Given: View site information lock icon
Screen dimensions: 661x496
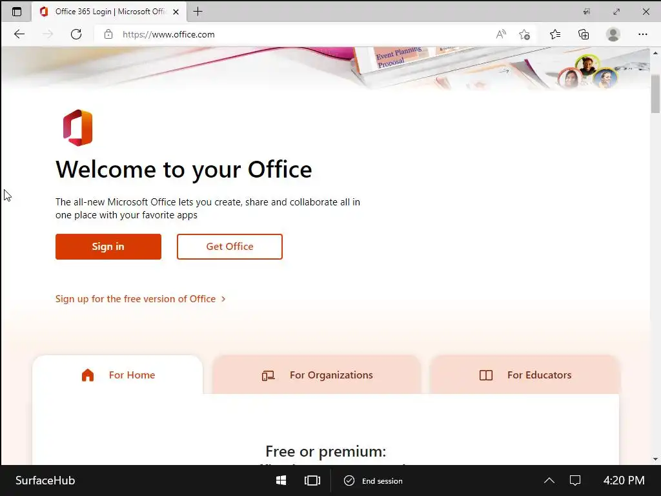Looking at the screenshot, I should [108, 34].
